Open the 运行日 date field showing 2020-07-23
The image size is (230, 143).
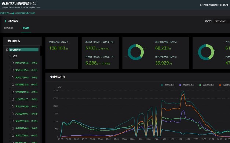pos(222,21)
